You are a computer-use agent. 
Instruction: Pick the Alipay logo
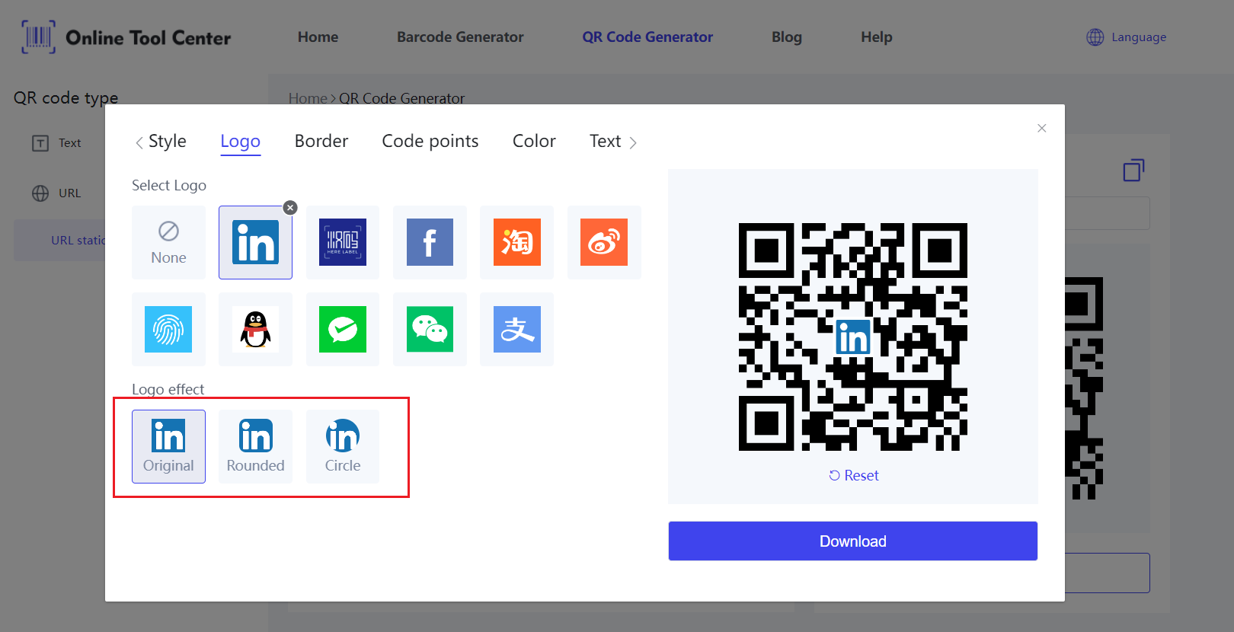click(x=516, y=329)
